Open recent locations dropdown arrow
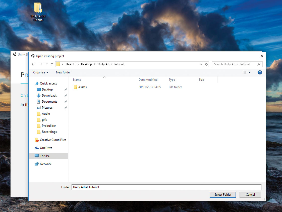 [47, 64]
